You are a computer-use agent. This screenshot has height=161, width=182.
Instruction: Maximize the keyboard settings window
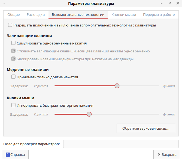tap(170, 4)
